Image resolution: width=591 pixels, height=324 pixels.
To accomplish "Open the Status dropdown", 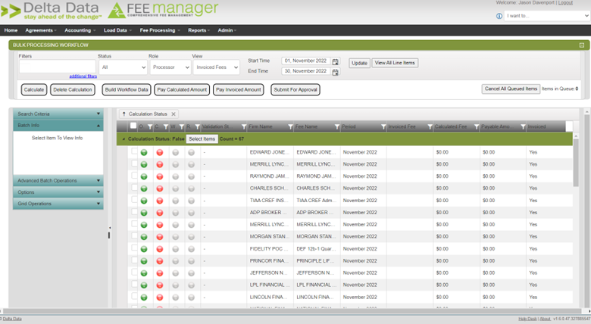I will 123,67.
